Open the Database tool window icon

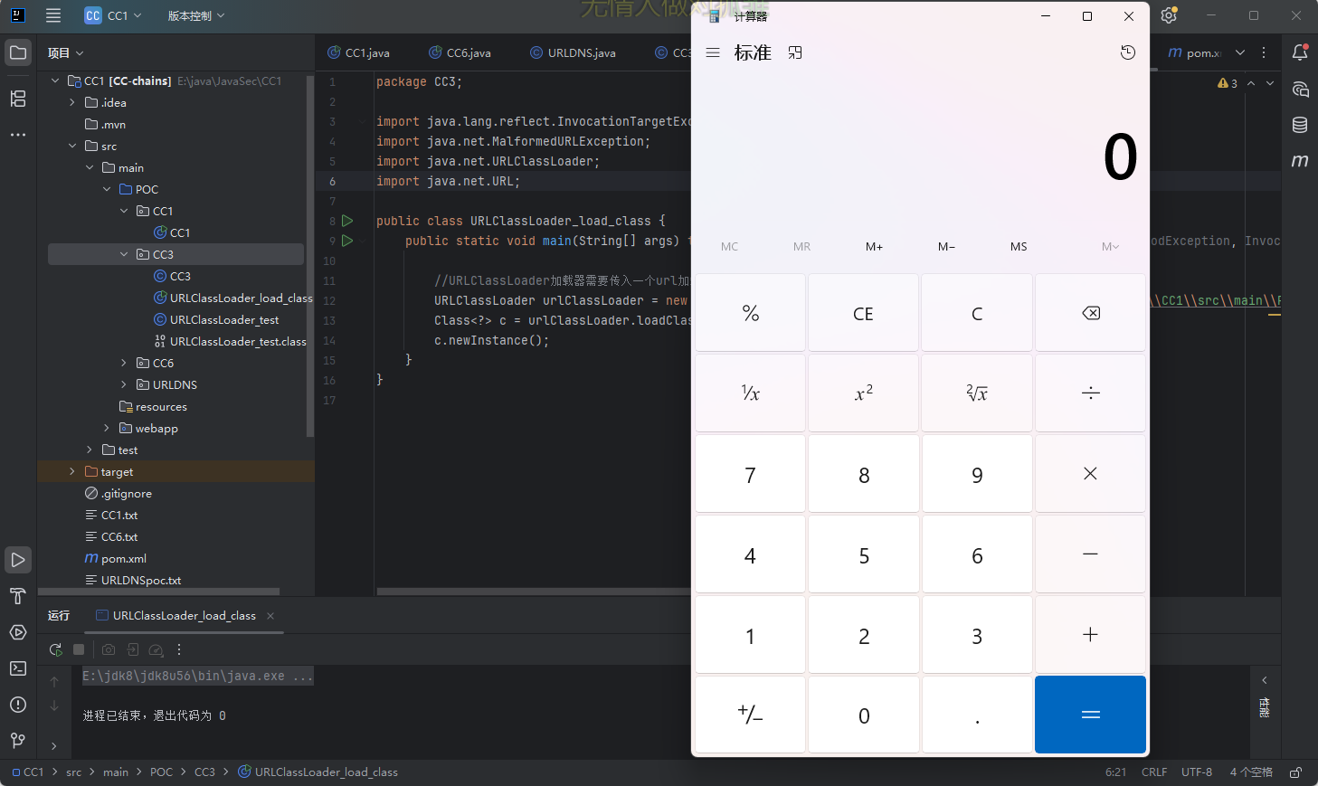1300,125
